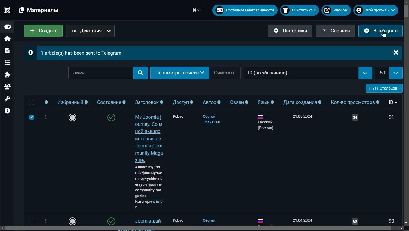Click the Joomla logo in top-left corner
409x231 pixels.
(x=7, y=10)
